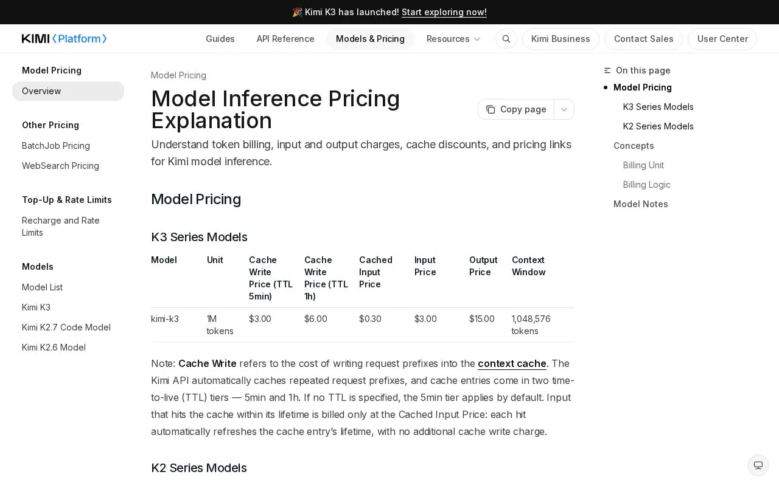Open the chat support widget icon
Screen dimensions: 779x486
tap(758, 465)
